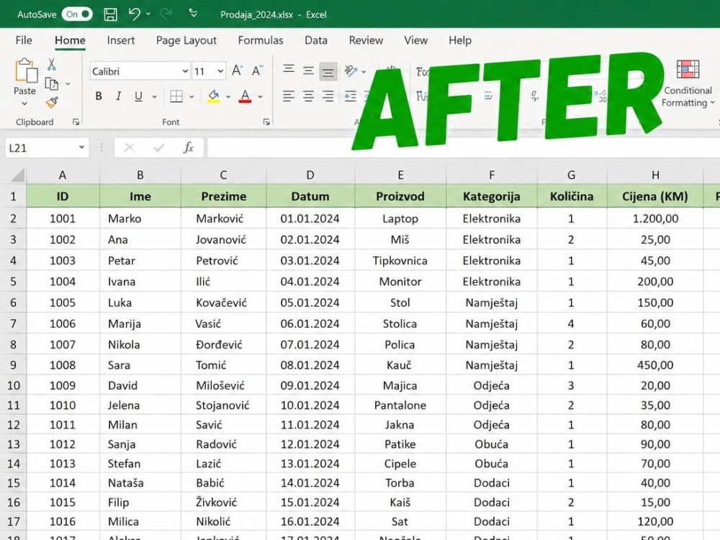This screenshot has width=720, height=540.
Task: Open the Name Box dropdown arrow
Action: tap(82, 148)
